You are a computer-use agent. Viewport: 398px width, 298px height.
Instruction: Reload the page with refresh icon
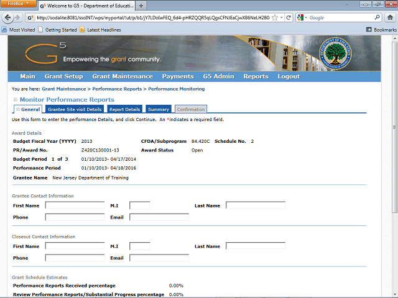289,17
